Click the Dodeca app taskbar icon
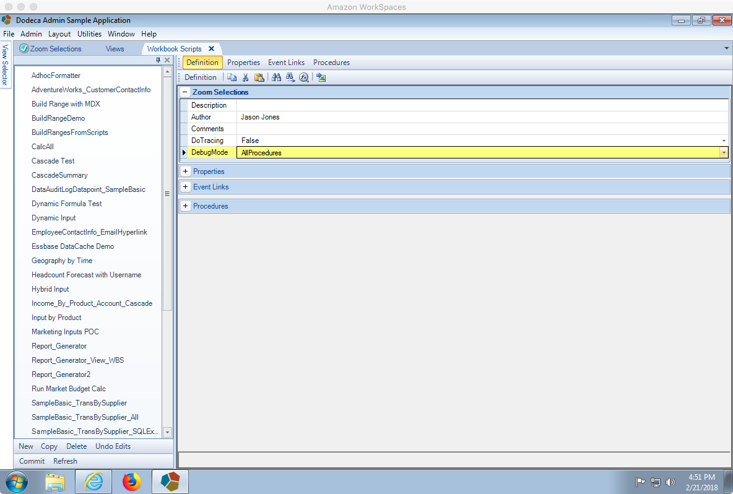Image resolution: width=733 pixels, height=494 pixels. (170, 482)
